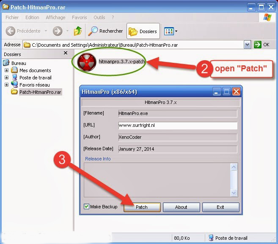Click the Bureau desktop icon in tree
The image size is (278, 244).
[x=6, y=63]
